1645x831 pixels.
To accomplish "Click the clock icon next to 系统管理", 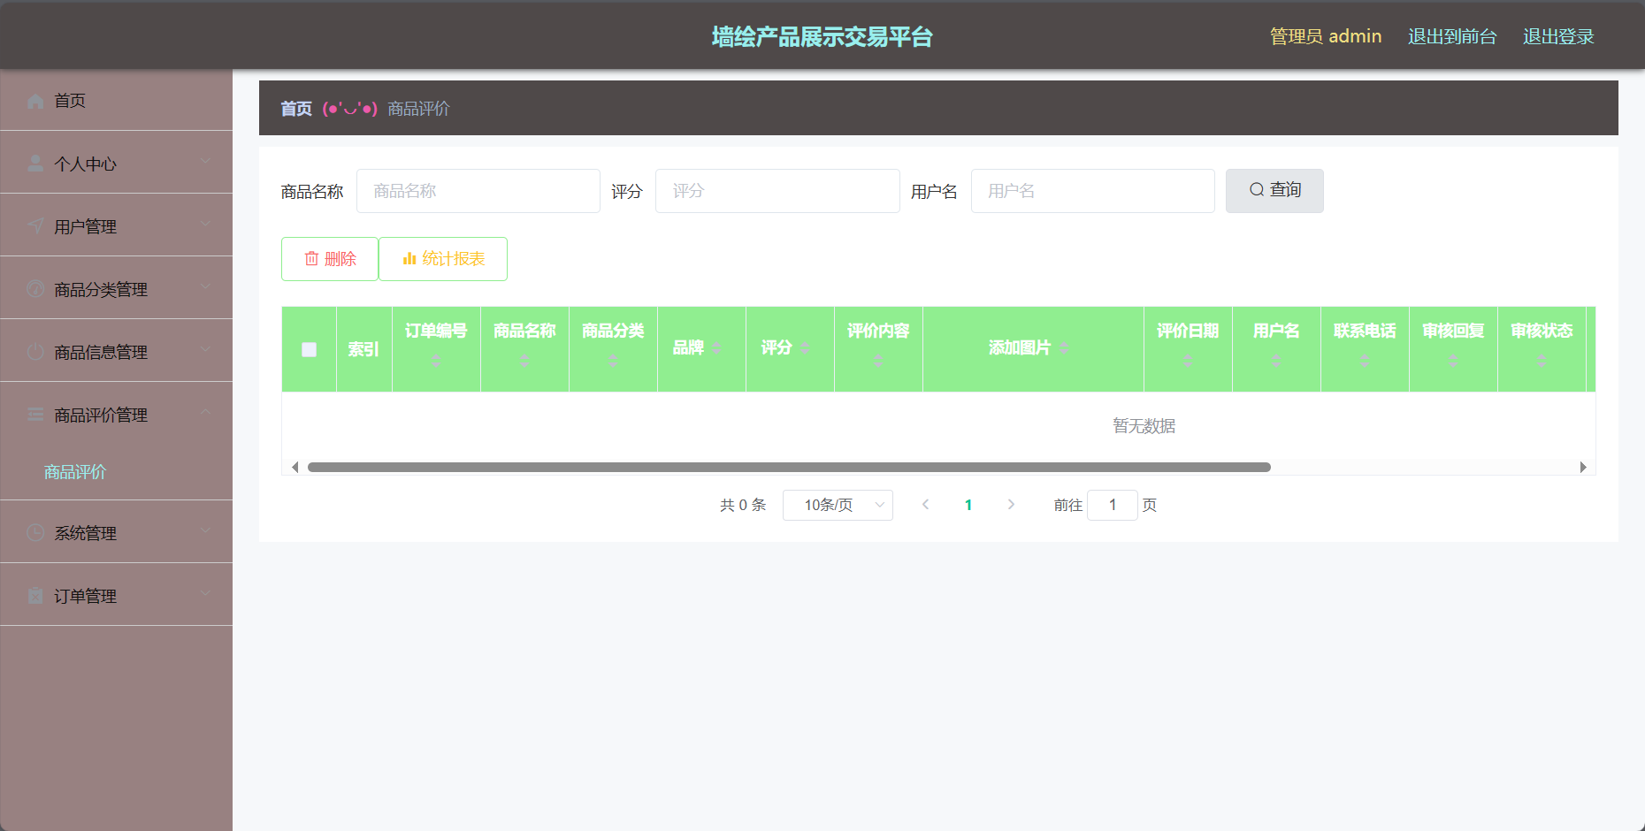I will [35, 533].
